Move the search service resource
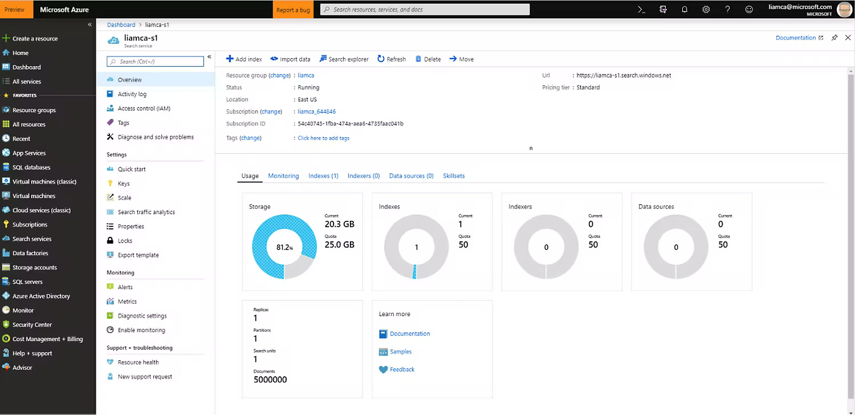855x415 pixels. (x=462, y=59)
